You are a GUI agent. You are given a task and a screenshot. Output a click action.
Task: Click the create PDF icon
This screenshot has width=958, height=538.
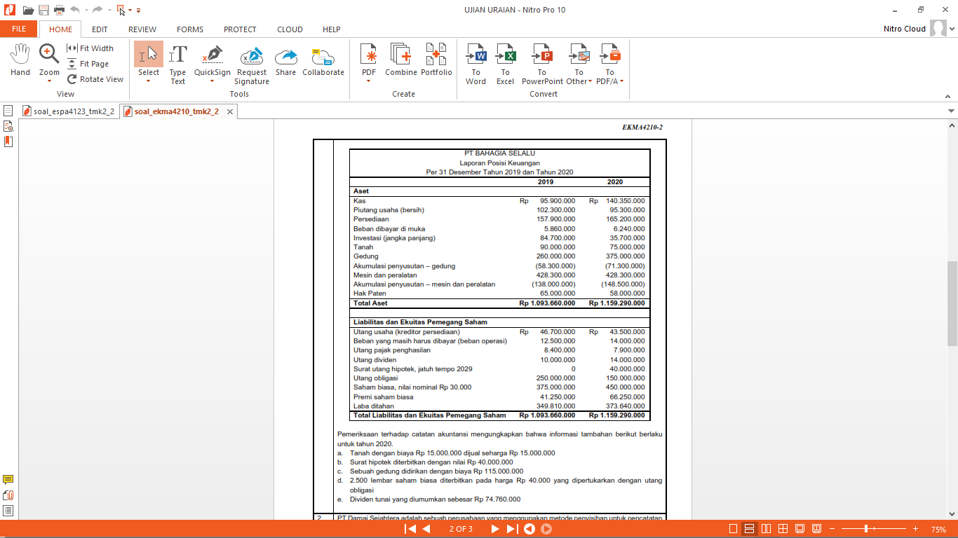[369, 55]
